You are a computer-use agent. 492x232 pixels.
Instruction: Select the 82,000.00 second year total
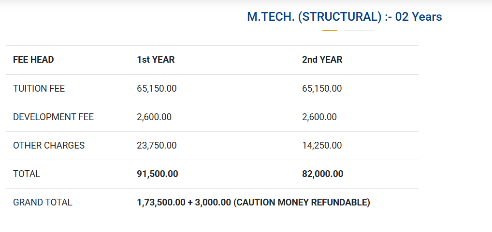pos(323,174)
